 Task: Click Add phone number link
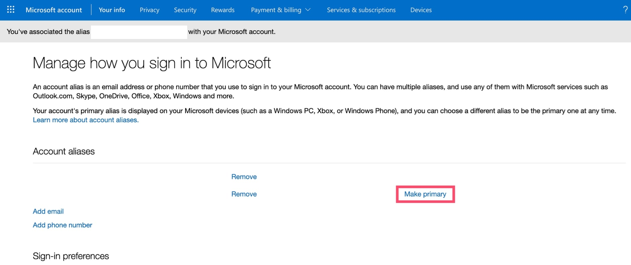pyautogui.click(x=62, y=225)
